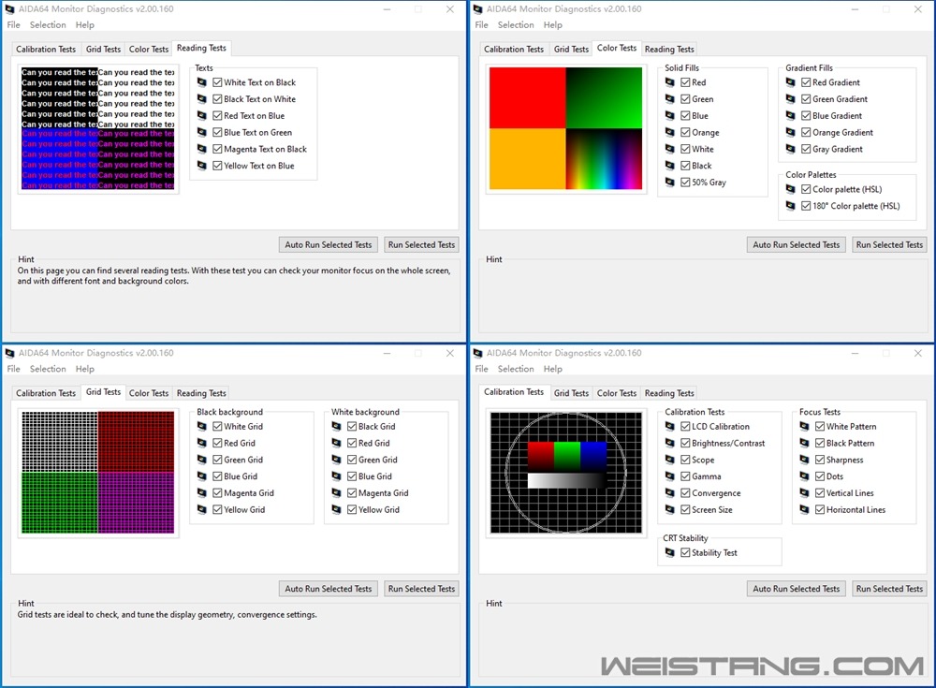Click the monitor icon beside Stability Test
936x688 pixels.
tap(670, 553)
